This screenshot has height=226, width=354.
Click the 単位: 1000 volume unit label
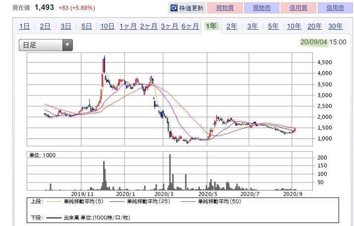43,155
